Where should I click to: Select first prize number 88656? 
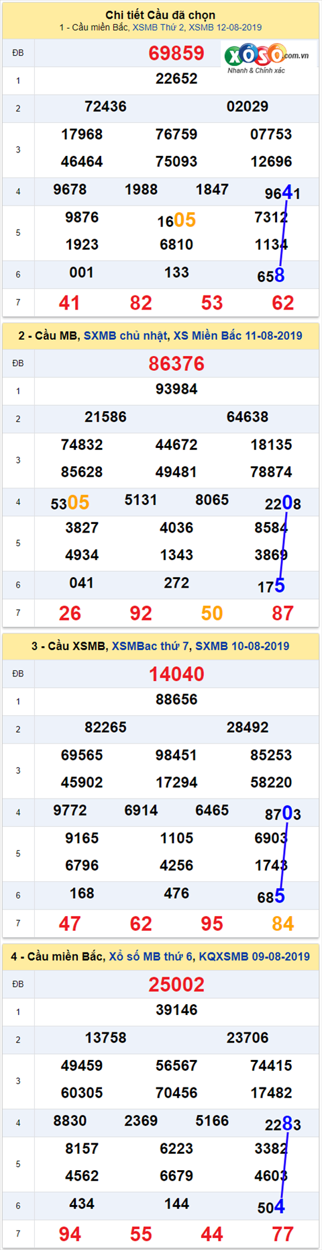pyautogui.click(x=176, y=699)
